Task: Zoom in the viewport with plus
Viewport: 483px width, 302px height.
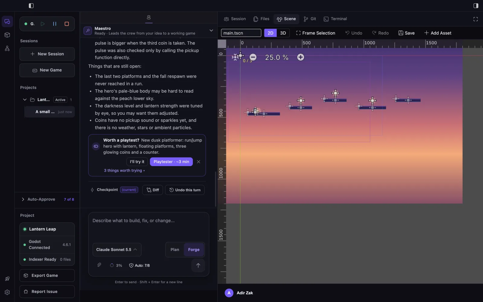Action: click(x=300, y=57)
